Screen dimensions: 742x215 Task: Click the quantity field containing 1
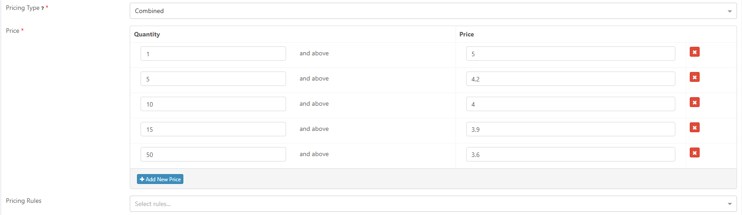[x=213, y=54]
